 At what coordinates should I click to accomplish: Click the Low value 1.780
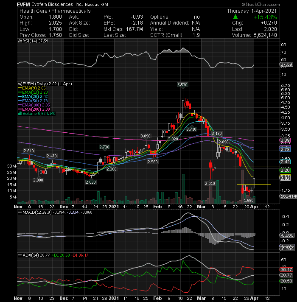[55, 29]
